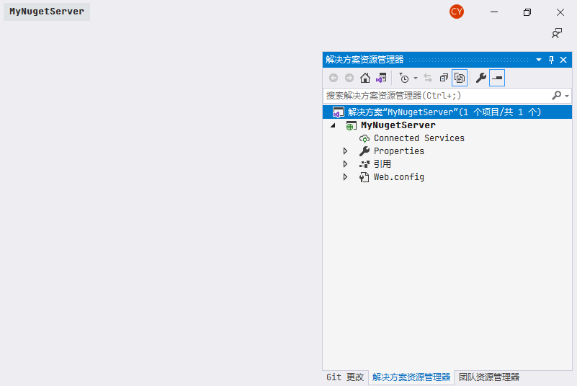Click the Connected Services cloud icon
The width and height of the screenshot is (577, 386).
[x=364, y=138]
